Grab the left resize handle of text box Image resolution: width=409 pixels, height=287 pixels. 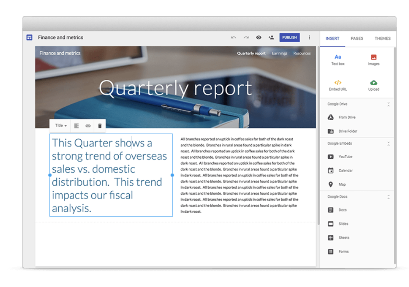[50, 175]
